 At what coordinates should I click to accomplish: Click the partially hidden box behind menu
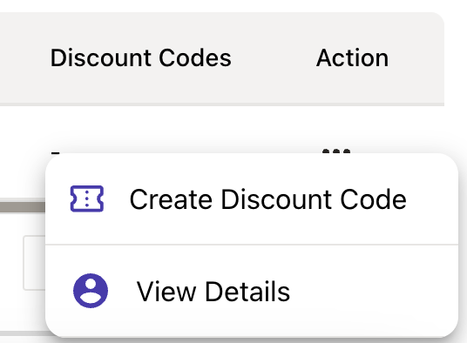[34, 263]
